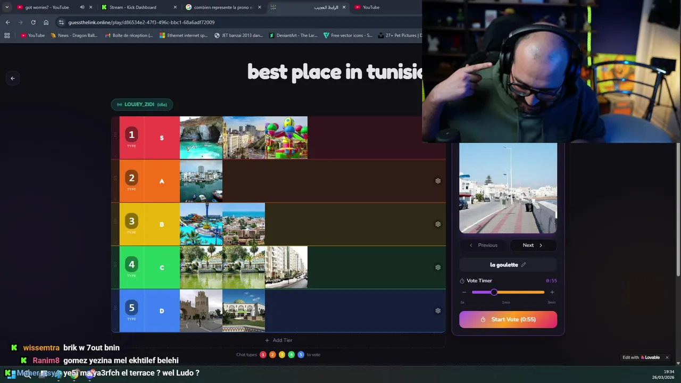Close the 'got worries? - YouTube' tab
Screen dimensions: 681x383
tap(91, 7)
